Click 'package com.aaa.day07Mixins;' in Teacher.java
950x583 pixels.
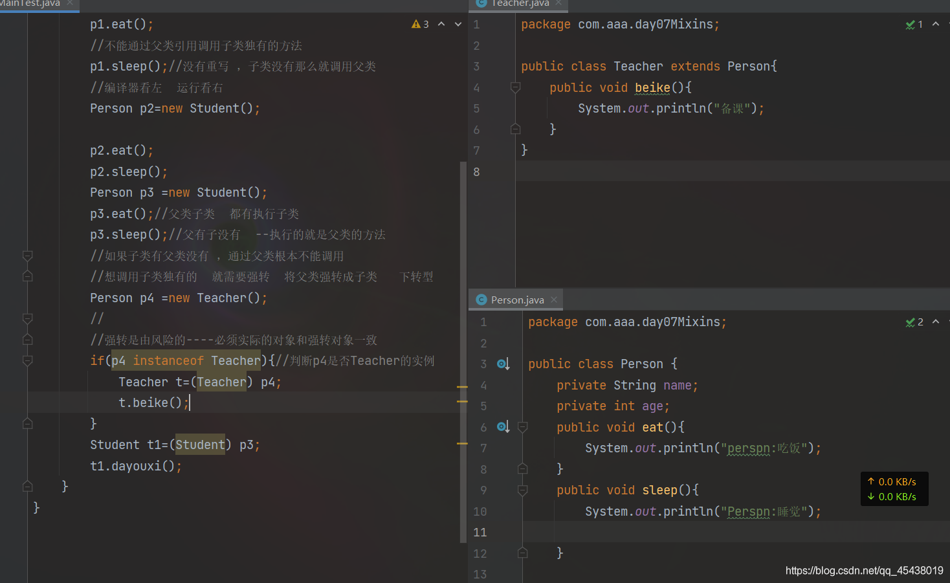point(620,25)
